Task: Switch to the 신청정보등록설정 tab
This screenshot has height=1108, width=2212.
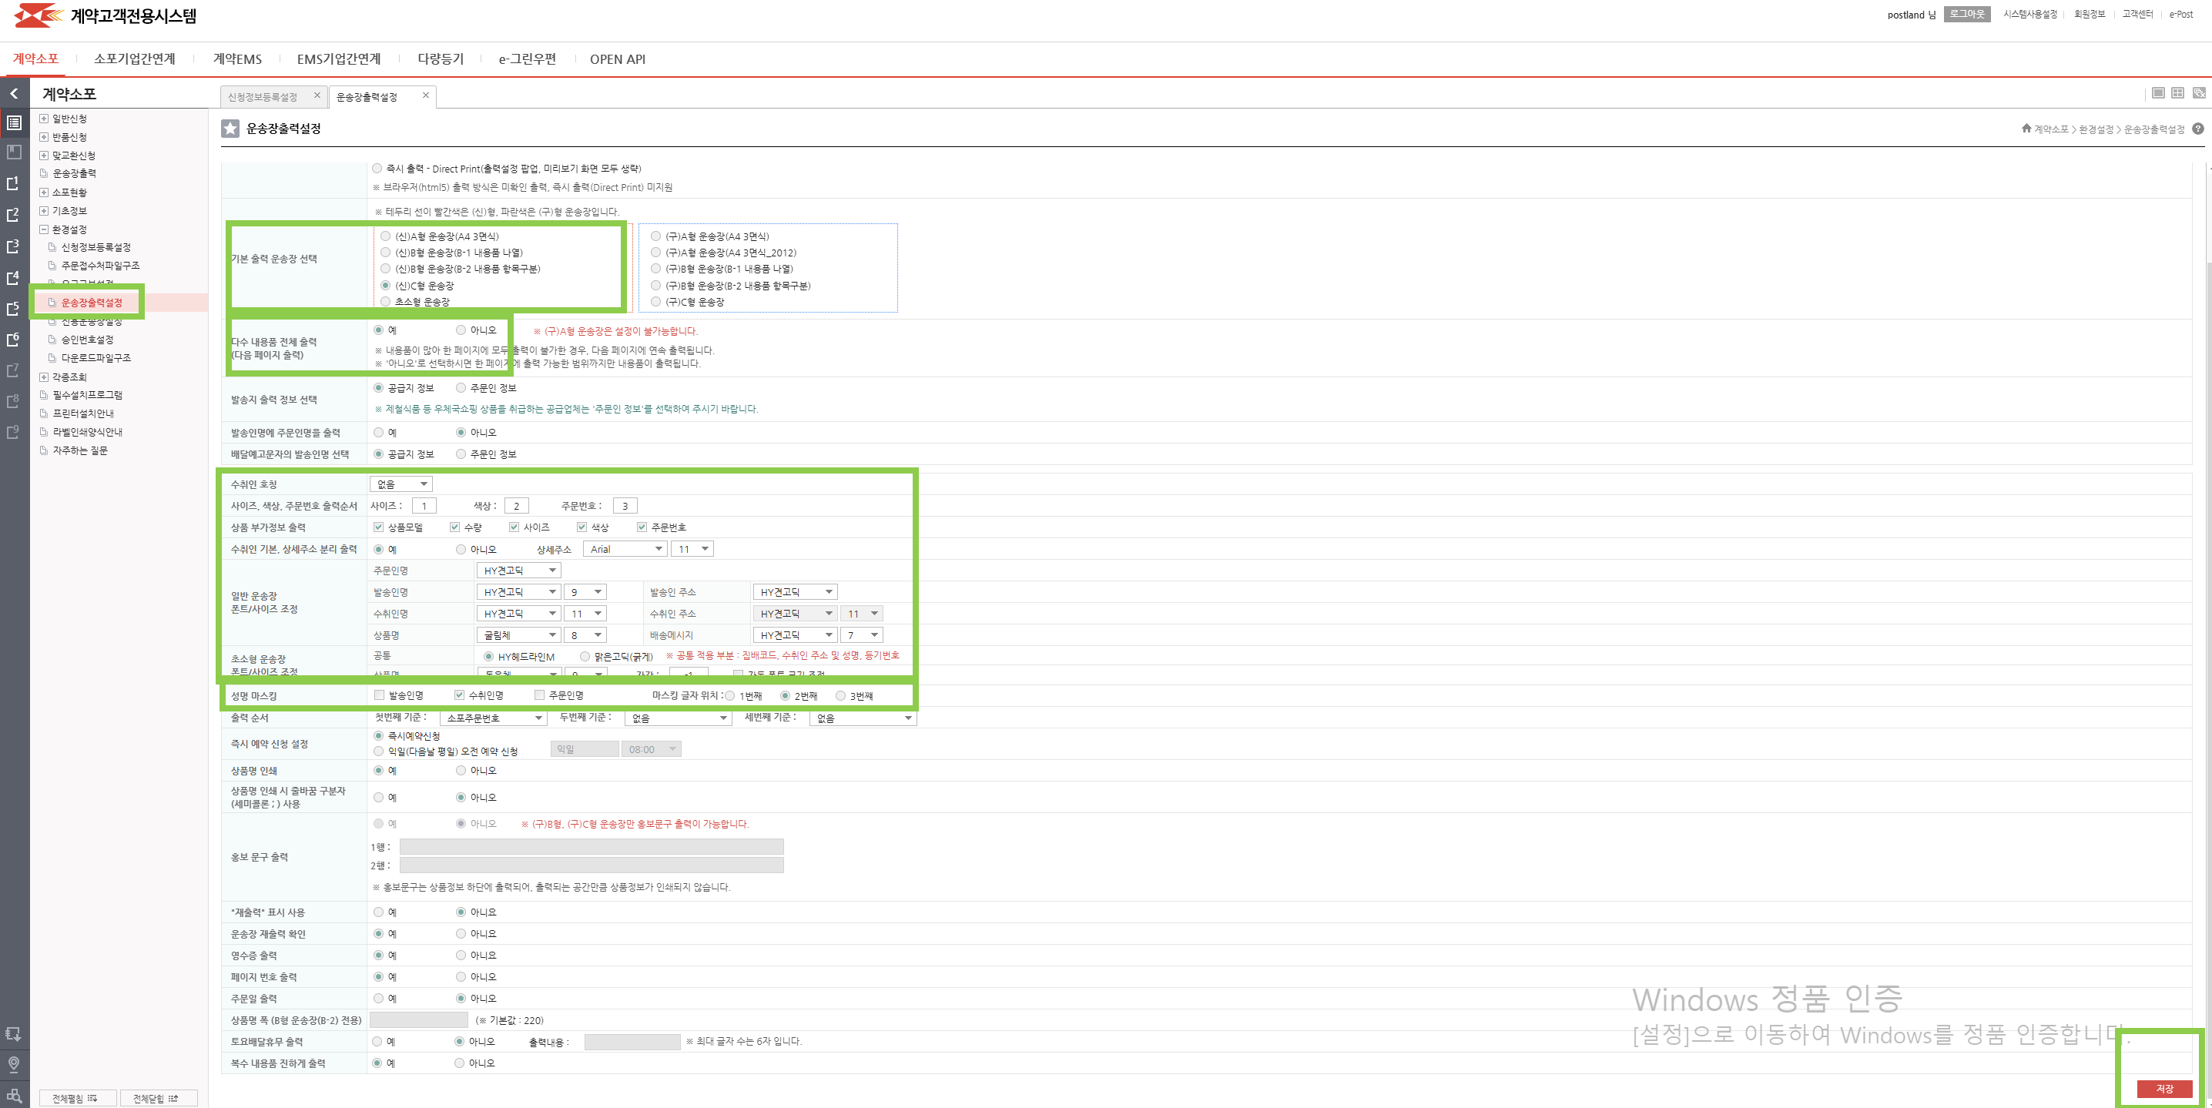Action: pos(263,97)
